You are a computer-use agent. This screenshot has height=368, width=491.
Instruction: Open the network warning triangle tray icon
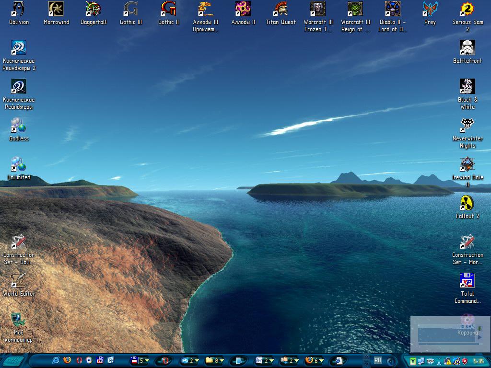pos(447,361)
